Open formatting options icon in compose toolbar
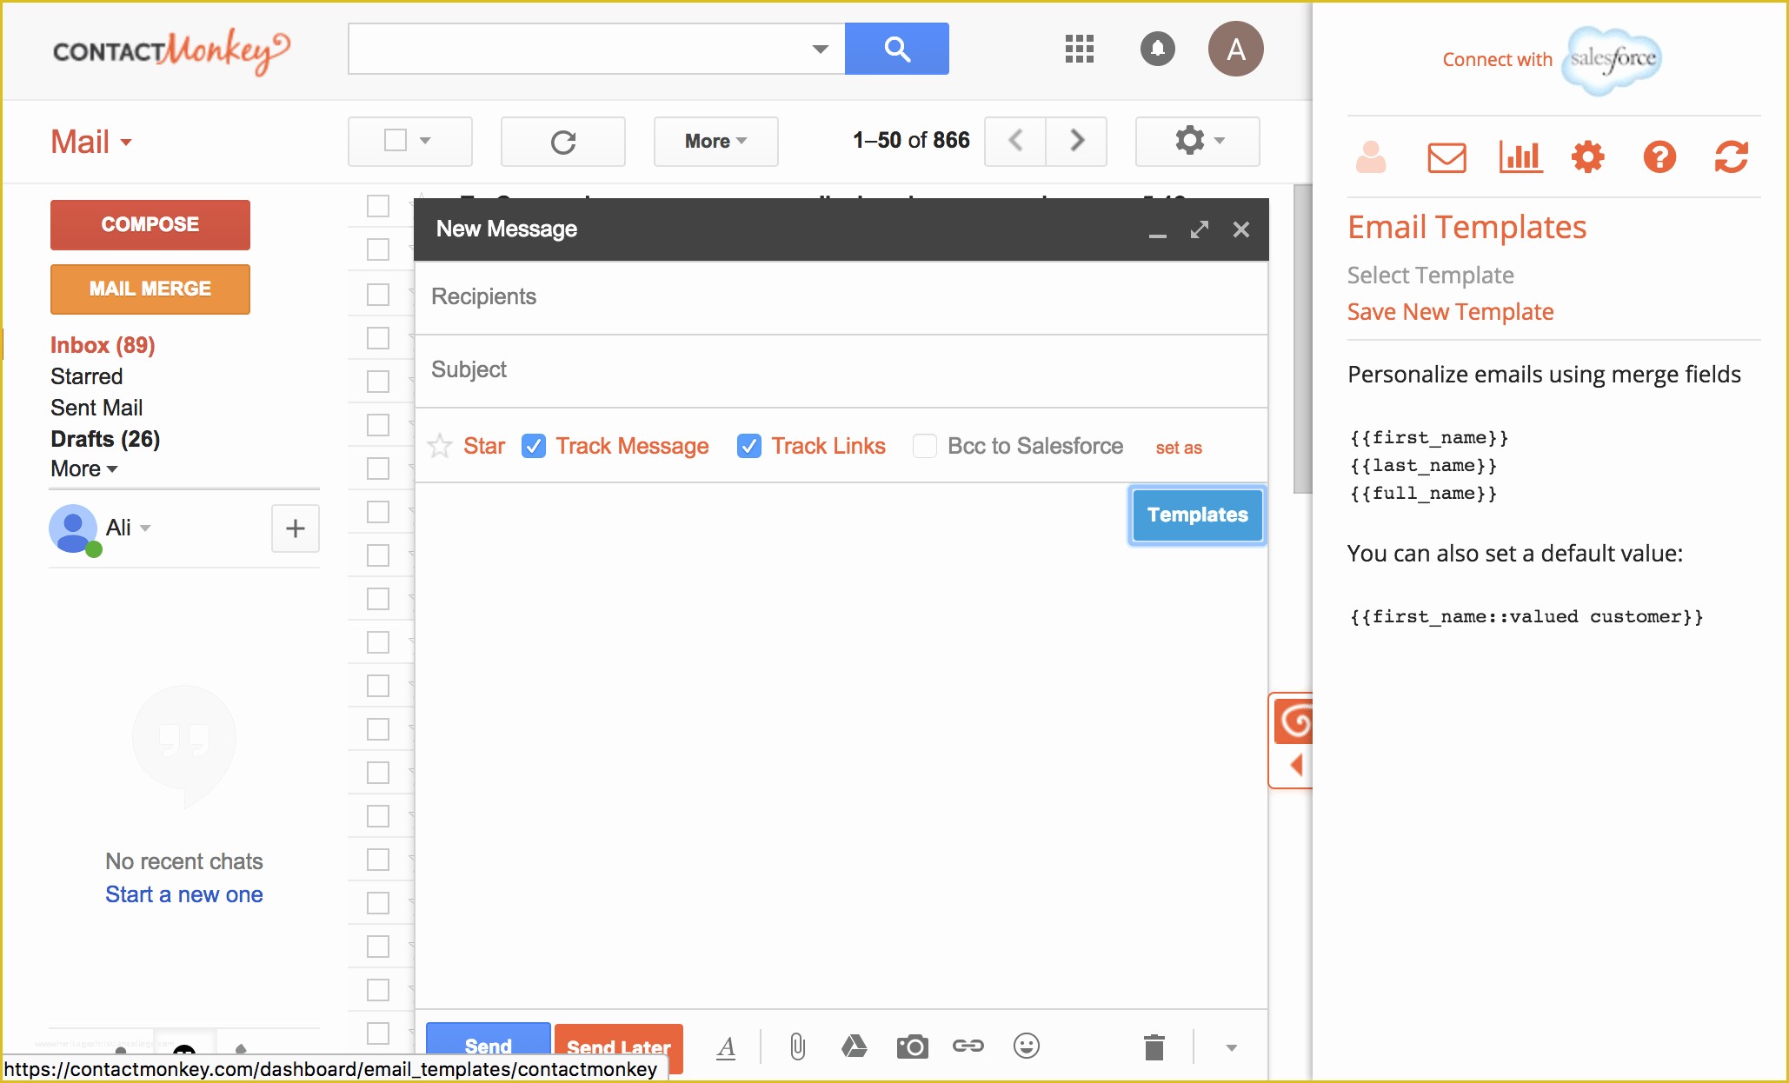This screenshot has width=1789, height=1083. tap(726, 1047)
